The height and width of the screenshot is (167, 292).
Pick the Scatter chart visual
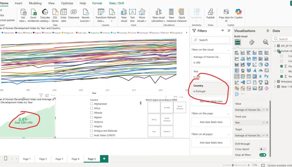pos(254,65)
